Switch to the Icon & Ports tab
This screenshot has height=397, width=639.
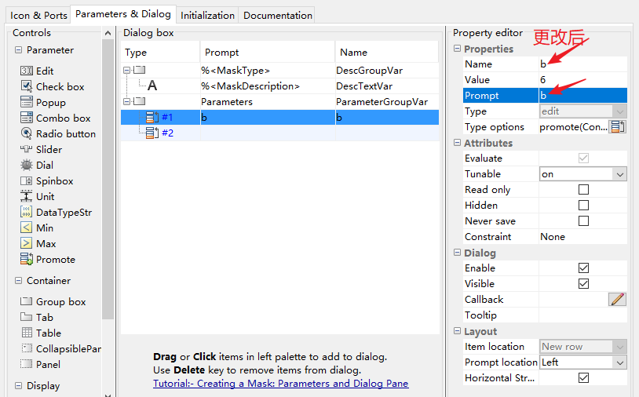38,16
